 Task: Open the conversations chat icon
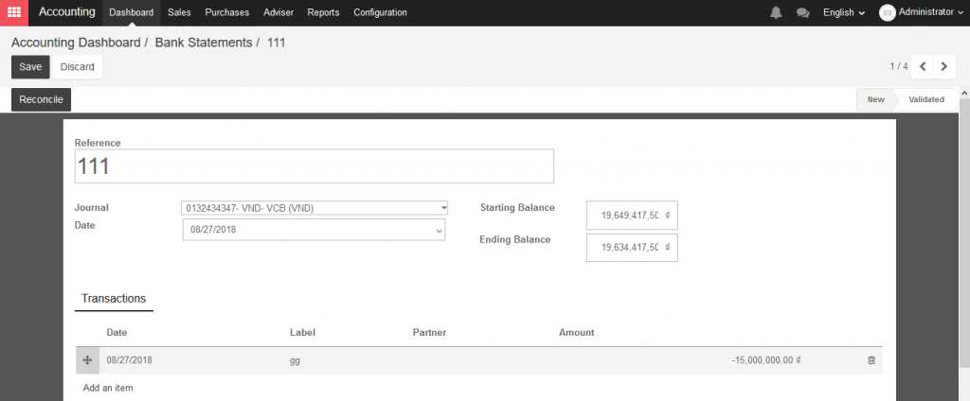pos(803,12)
